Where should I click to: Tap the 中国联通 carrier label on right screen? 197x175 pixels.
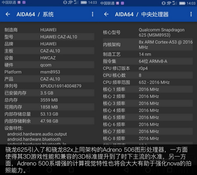[x=107, y=3]
